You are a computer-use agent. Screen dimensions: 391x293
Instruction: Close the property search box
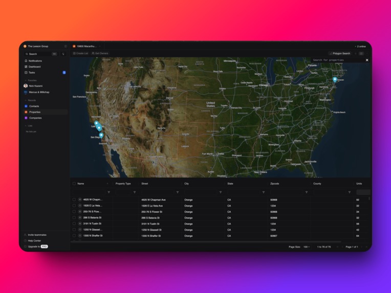[367, 60]
